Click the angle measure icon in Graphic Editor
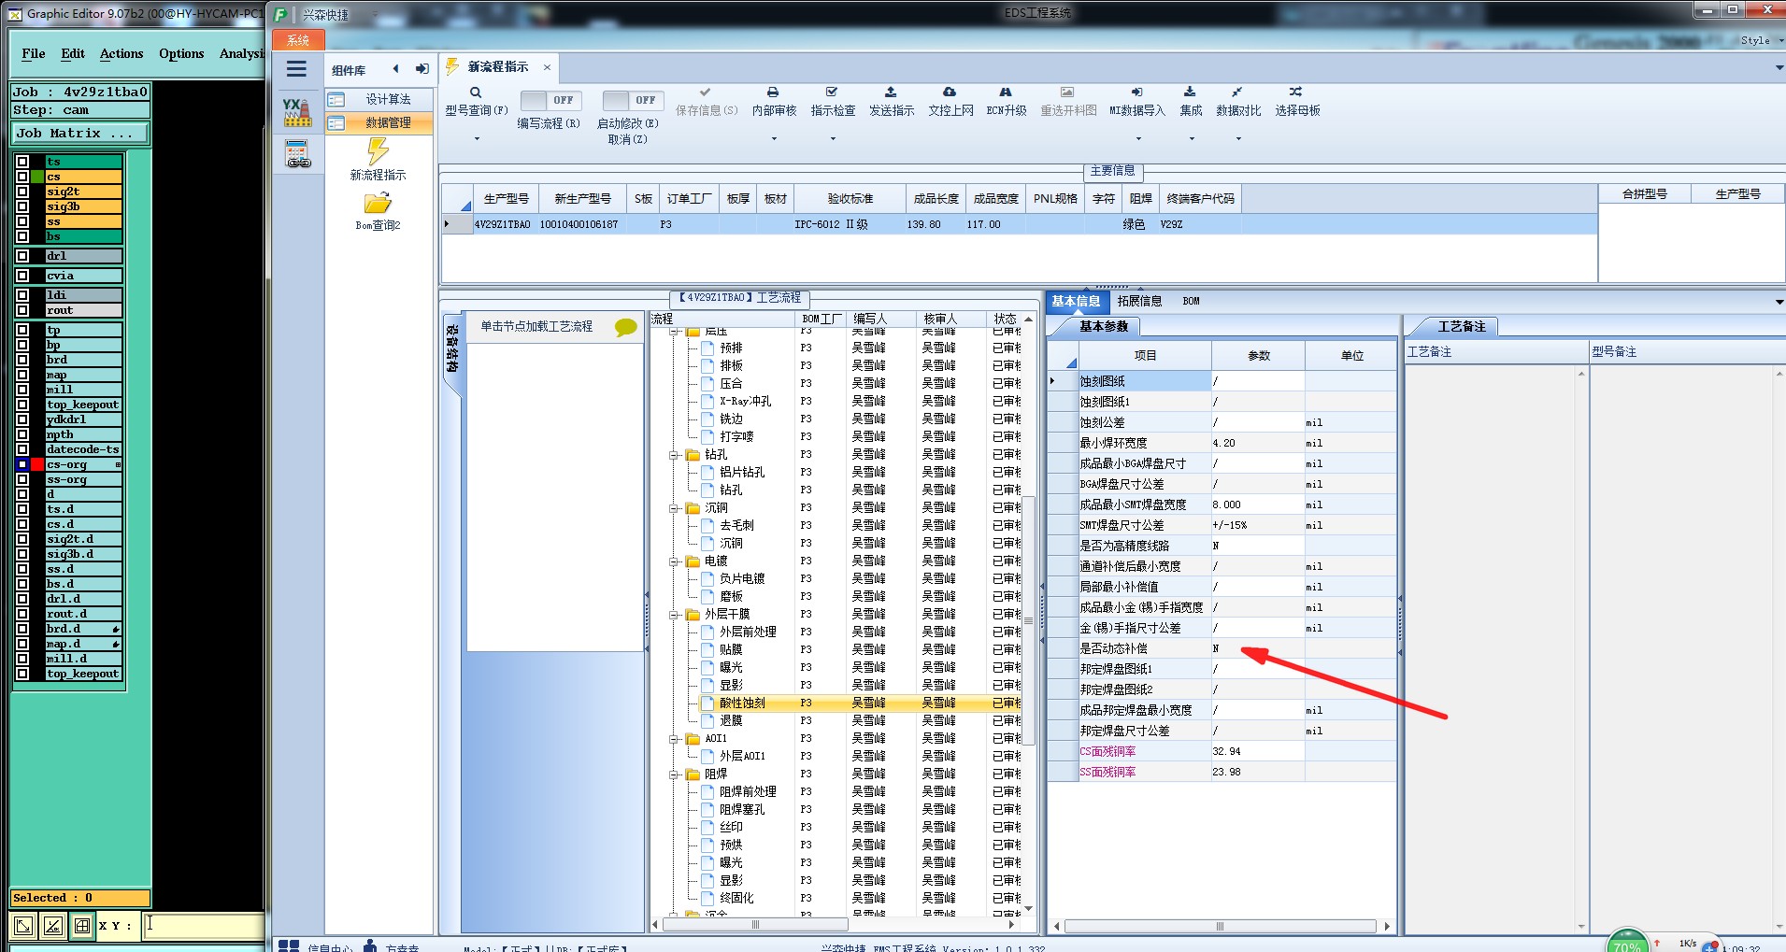1786x952 pixels. (53, 926)
